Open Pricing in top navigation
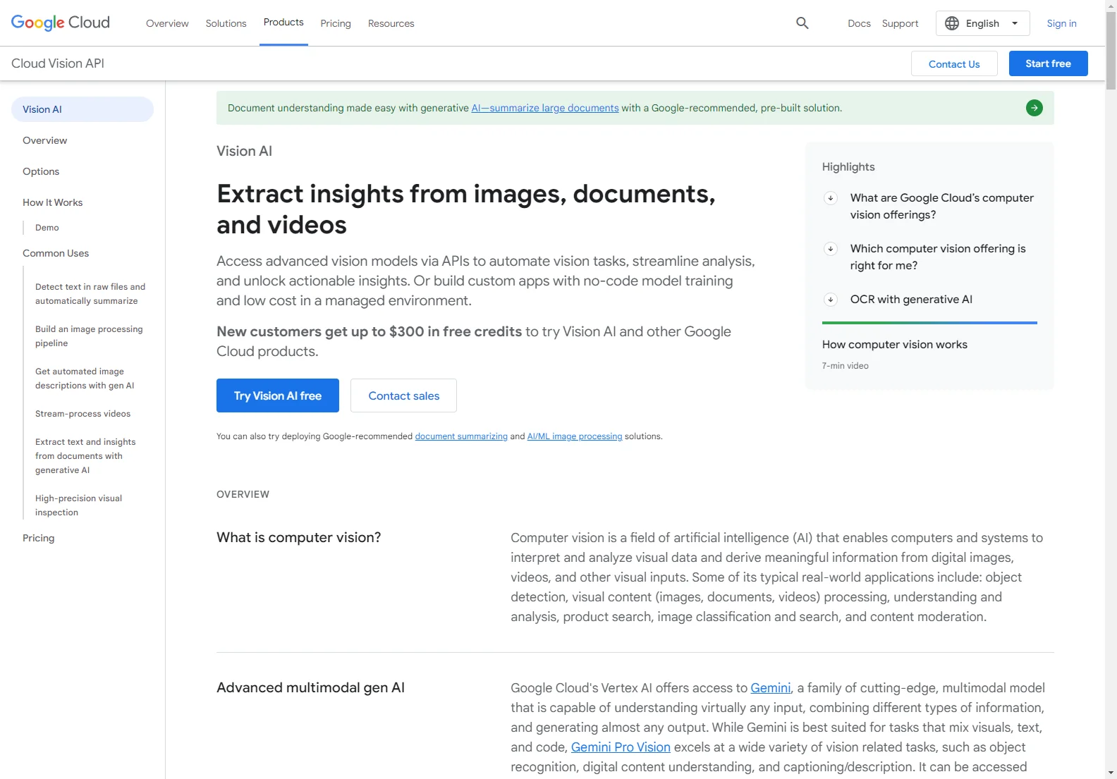 click(336, 23)
